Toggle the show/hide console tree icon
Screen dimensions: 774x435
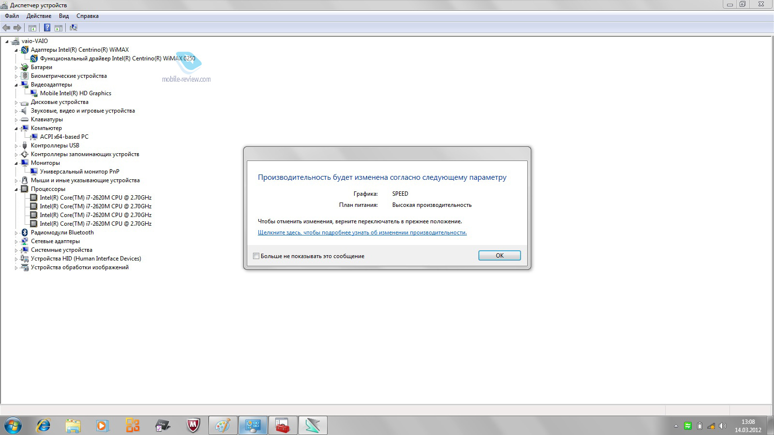pos(32,28)
